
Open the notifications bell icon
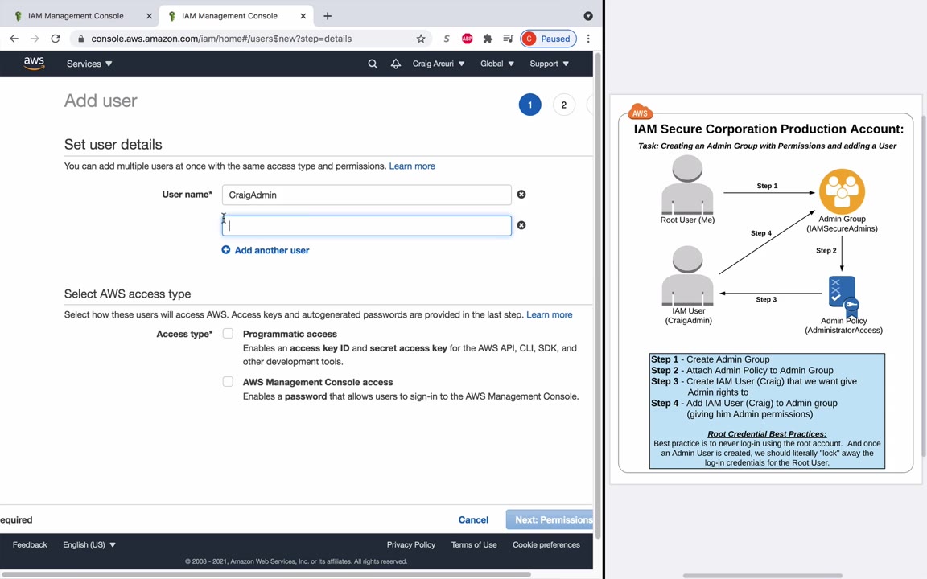point(396,64)
